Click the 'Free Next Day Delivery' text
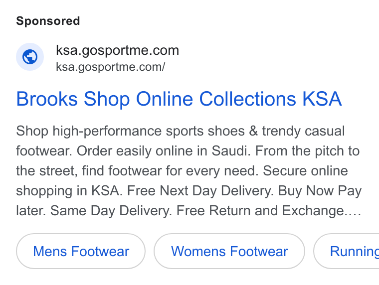 tap(200, 191)
